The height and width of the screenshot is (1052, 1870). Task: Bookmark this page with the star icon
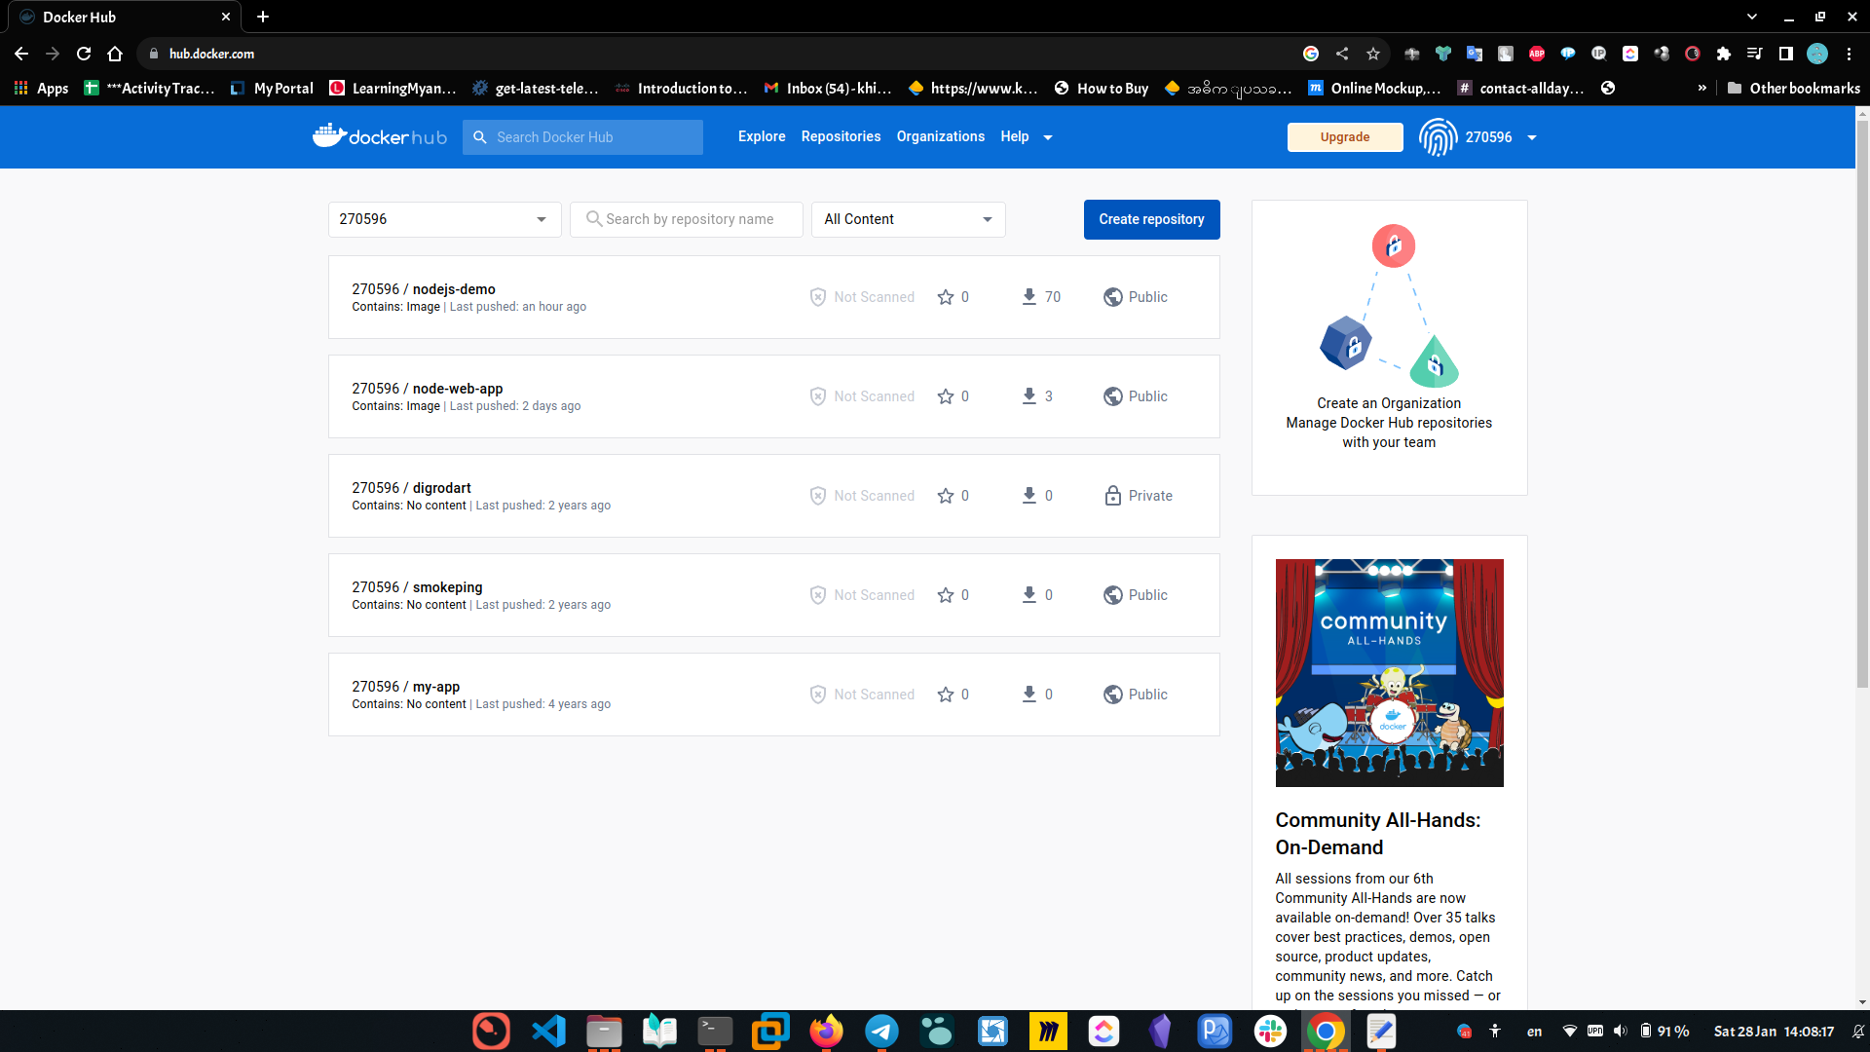1373,54
